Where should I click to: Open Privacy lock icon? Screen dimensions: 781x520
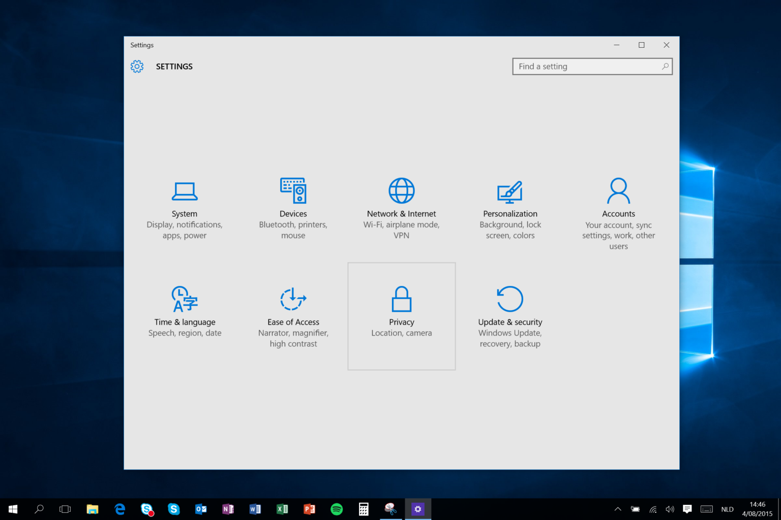[x=401, y=299]
